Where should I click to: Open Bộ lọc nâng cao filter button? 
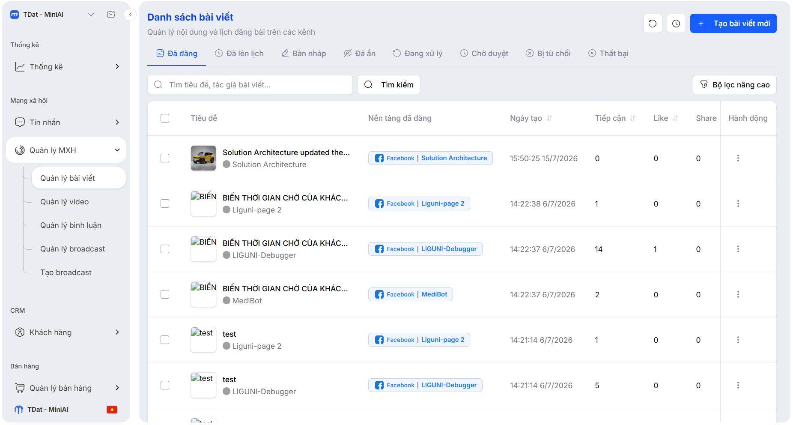tap(734, 85)
